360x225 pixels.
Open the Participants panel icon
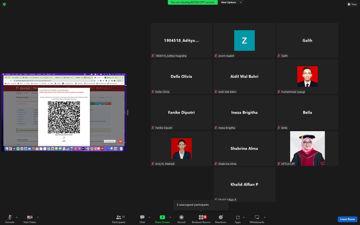click(x=119, y=217)
